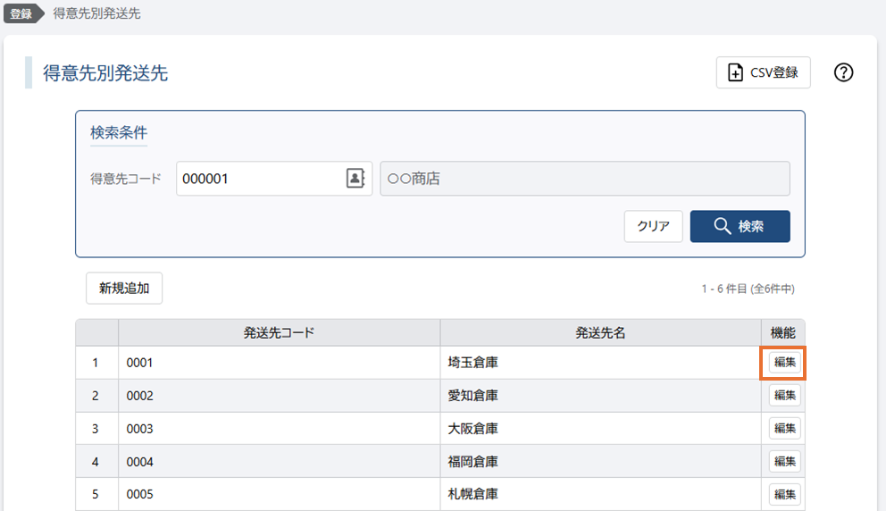
Task: Click the 埼玉倉庫 name cell
Action: pos(601,363)
